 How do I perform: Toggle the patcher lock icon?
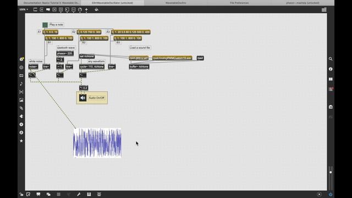[21, 194]
